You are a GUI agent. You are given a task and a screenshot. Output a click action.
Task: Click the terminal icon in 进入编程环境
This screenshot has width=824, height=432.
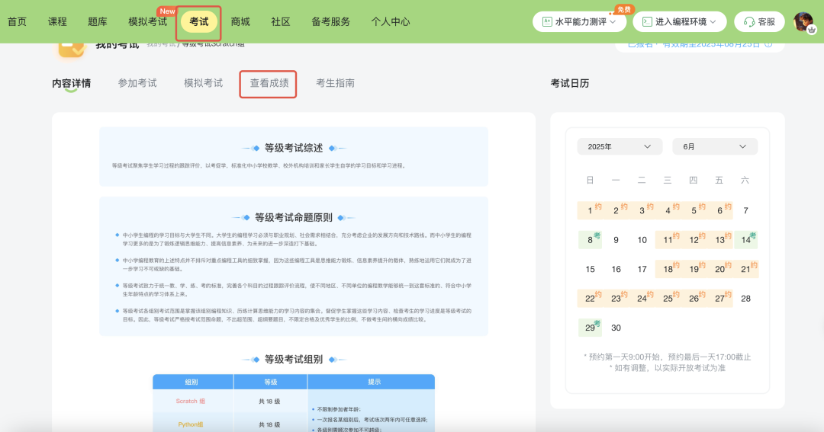click(646, 22)
